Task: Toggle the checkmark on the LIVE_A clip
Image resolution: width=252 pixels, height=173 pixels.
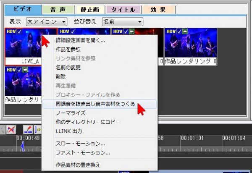Action: tap(19, 31)
